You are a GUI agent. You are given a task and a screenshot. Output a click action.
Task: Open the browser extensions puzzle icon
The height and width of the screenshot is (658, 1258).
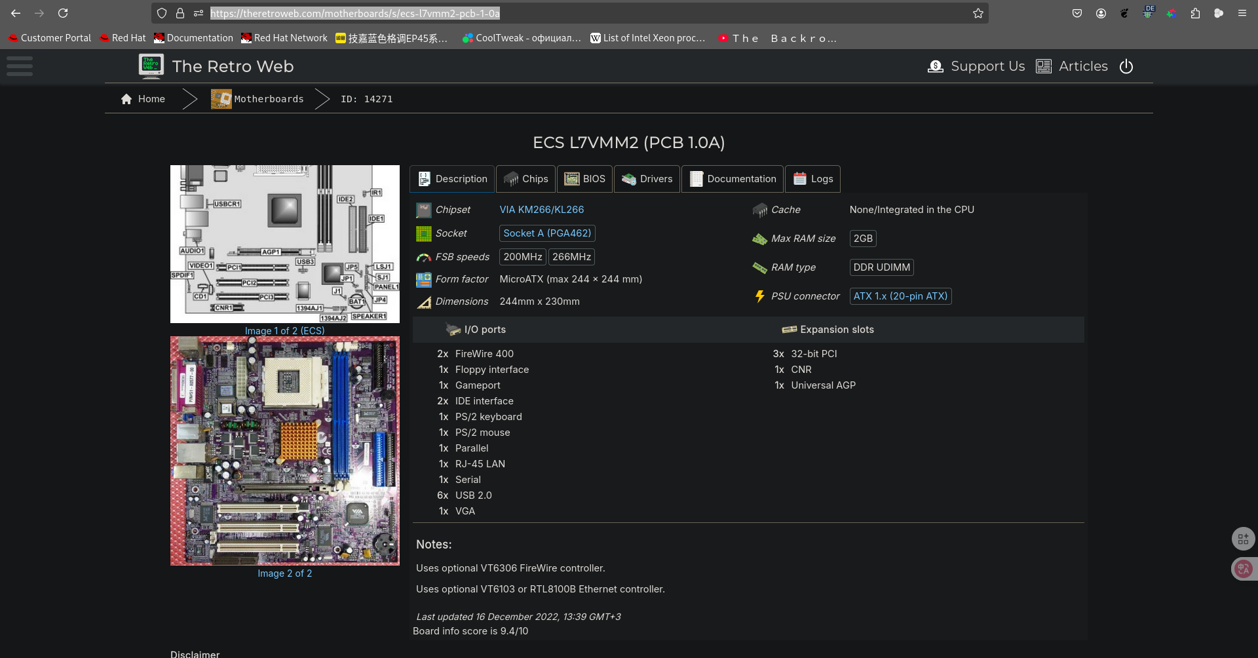1195,13
